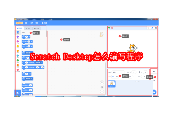Select the green Operators block category

click(18, 61)
